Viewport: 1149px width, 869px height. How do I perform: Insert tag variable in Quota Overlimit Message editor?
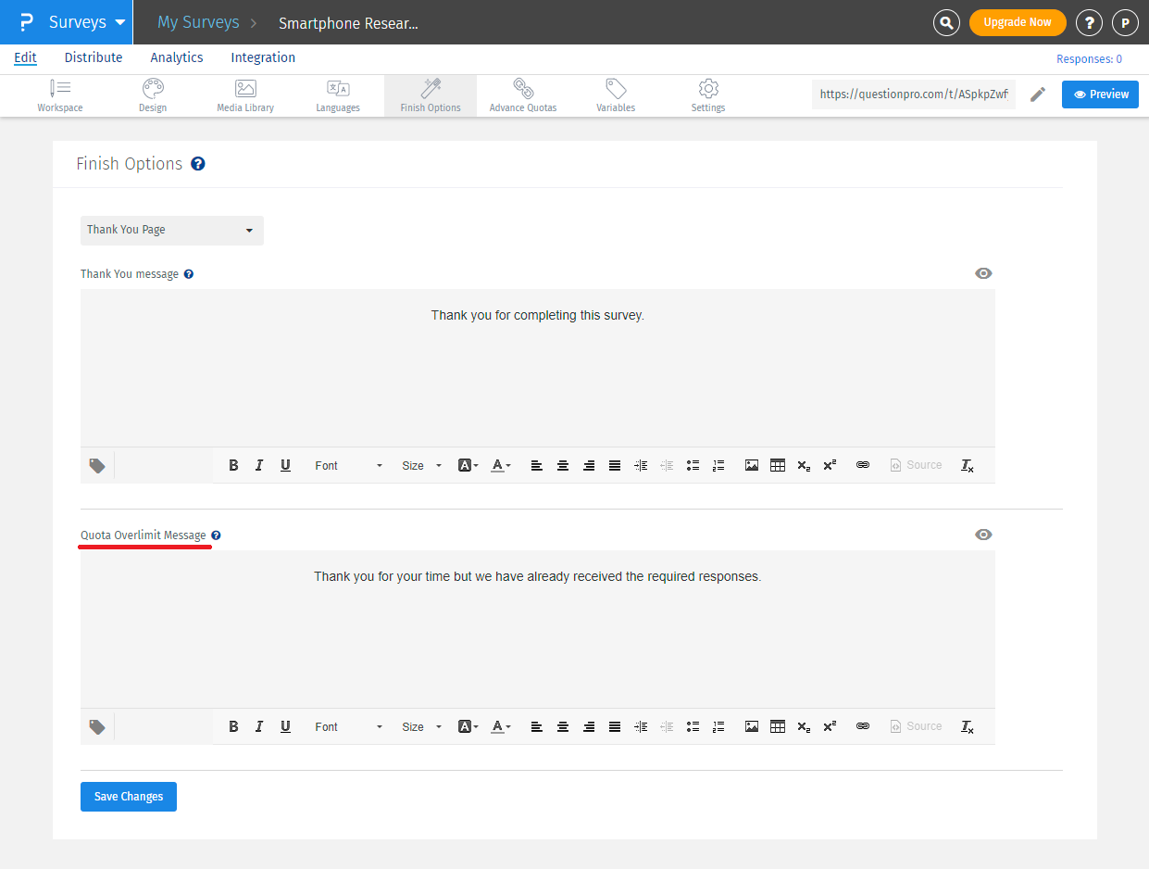click(97, 727)
